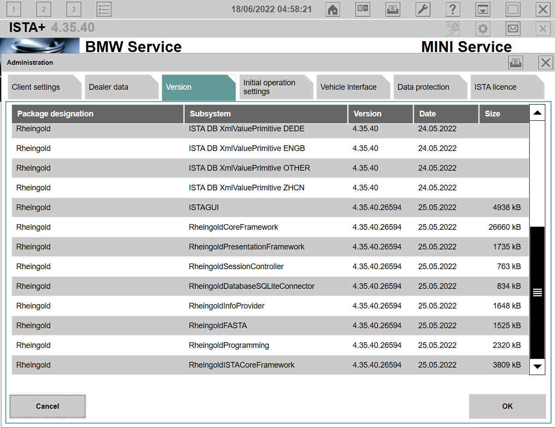This screenshot has width=555, height=428.
Task: Open the copy documents icon
Action: click(x=453, y=29)
